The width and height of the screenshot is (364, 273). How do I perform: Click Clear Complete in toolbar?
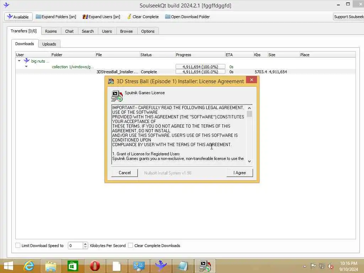[x=143, y=17]
